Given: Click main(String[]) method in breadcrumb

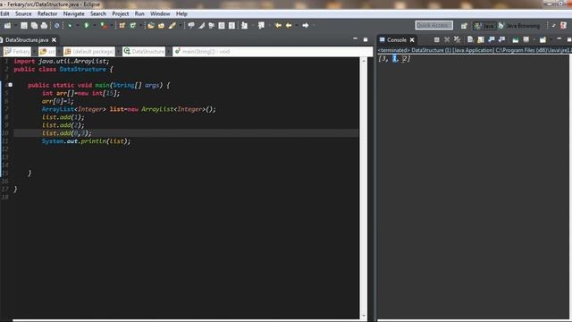Looking at the screenshot, I should [202, 52].
